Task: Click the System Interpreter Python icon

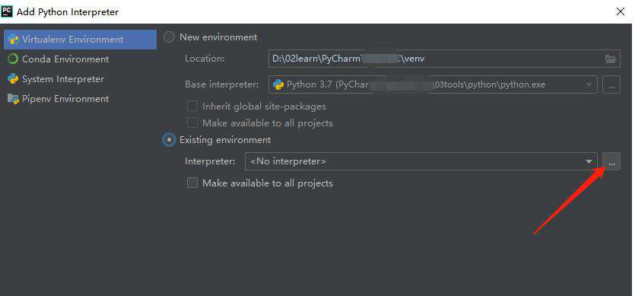Action: point(14,79)
